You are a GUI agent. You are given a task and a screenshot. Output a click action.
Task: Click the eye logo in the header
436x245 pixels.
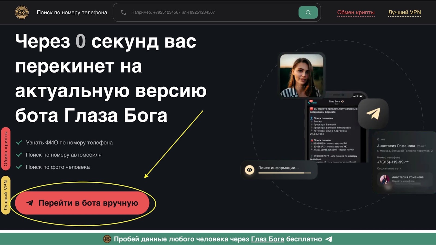click(22, 12)
